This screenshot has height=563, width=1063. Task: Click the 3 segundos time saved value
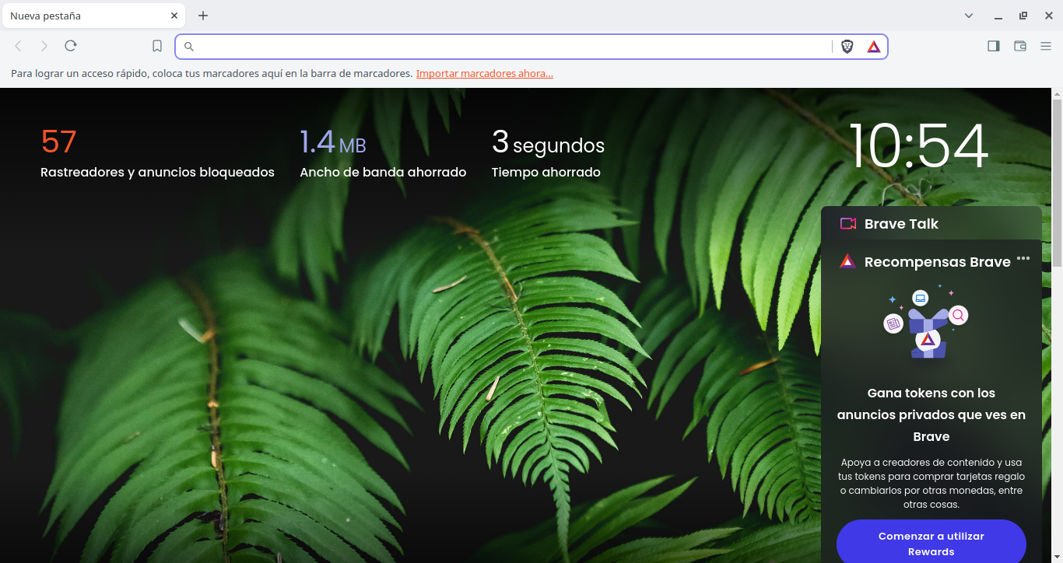548,142
